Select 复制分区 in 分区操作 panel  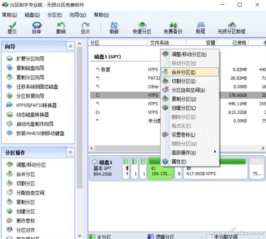pyautogui.click(x=21, y=202)
